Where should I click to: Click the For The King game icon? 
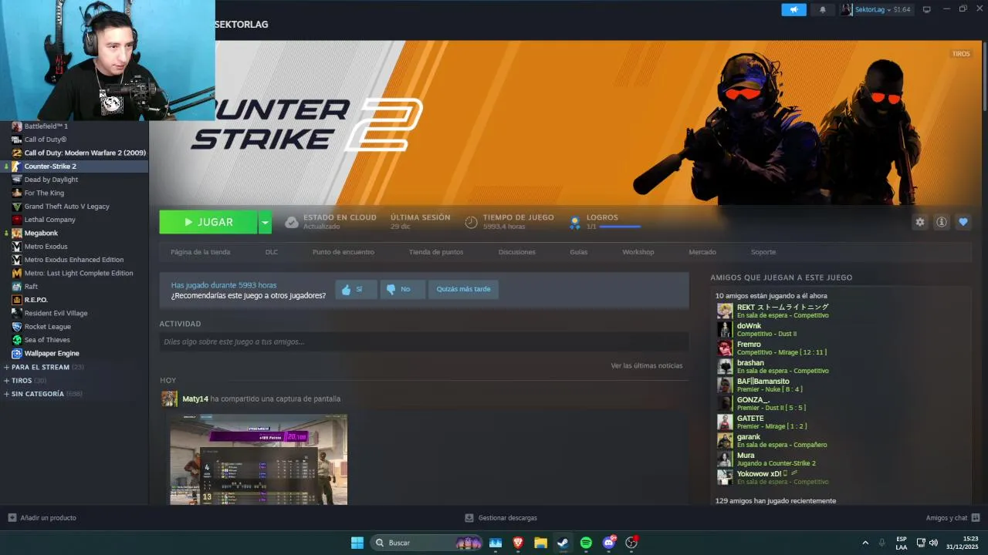point(17,193)
